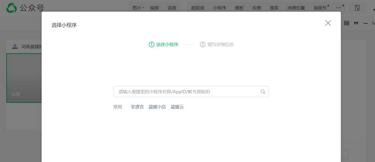Click the document import icon at top right

pyautogui.click(x=357, y=8)
